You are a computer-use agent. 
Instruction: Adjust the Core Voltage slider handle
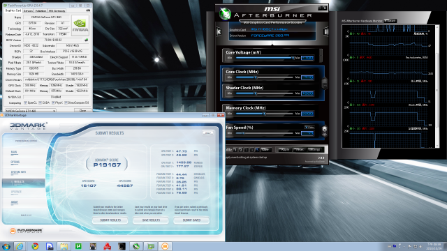(x=293, y=58)
